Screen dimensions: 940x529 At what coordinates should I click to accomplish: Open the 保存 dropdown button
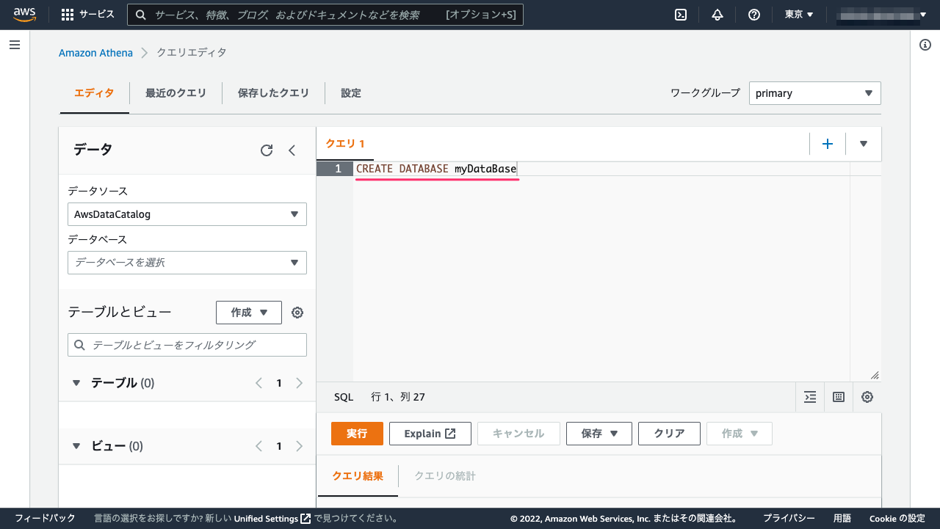coord(599,434)
